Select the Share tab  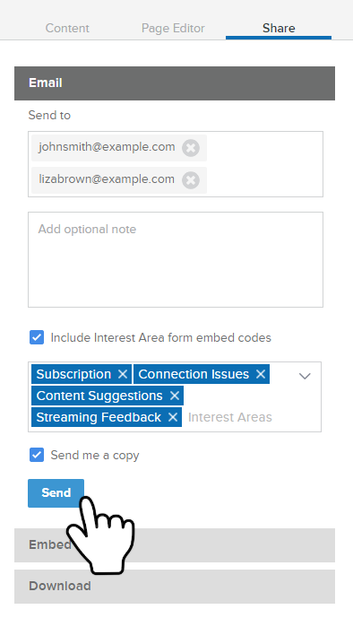pyautogui.click(x=279, y=28)
